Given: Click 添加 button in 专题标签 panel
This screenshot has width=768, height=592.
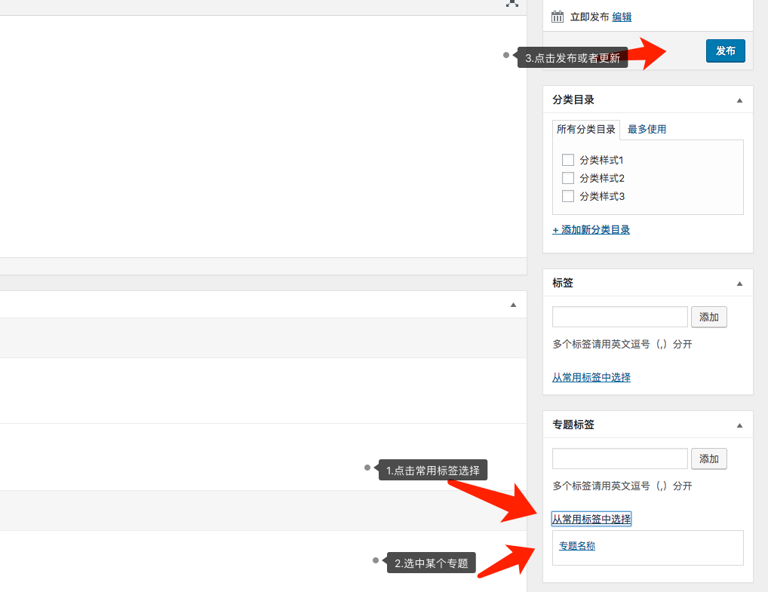Looking at the screenshot, I should pyautogui.click(x=708, y=459).
